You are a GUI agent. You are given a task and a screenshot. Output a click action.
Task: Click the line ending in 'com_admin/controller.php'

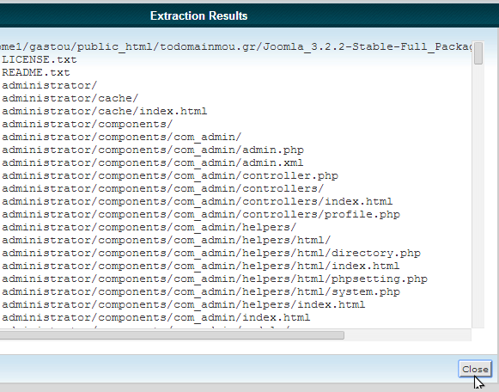(x=170, y=175)
